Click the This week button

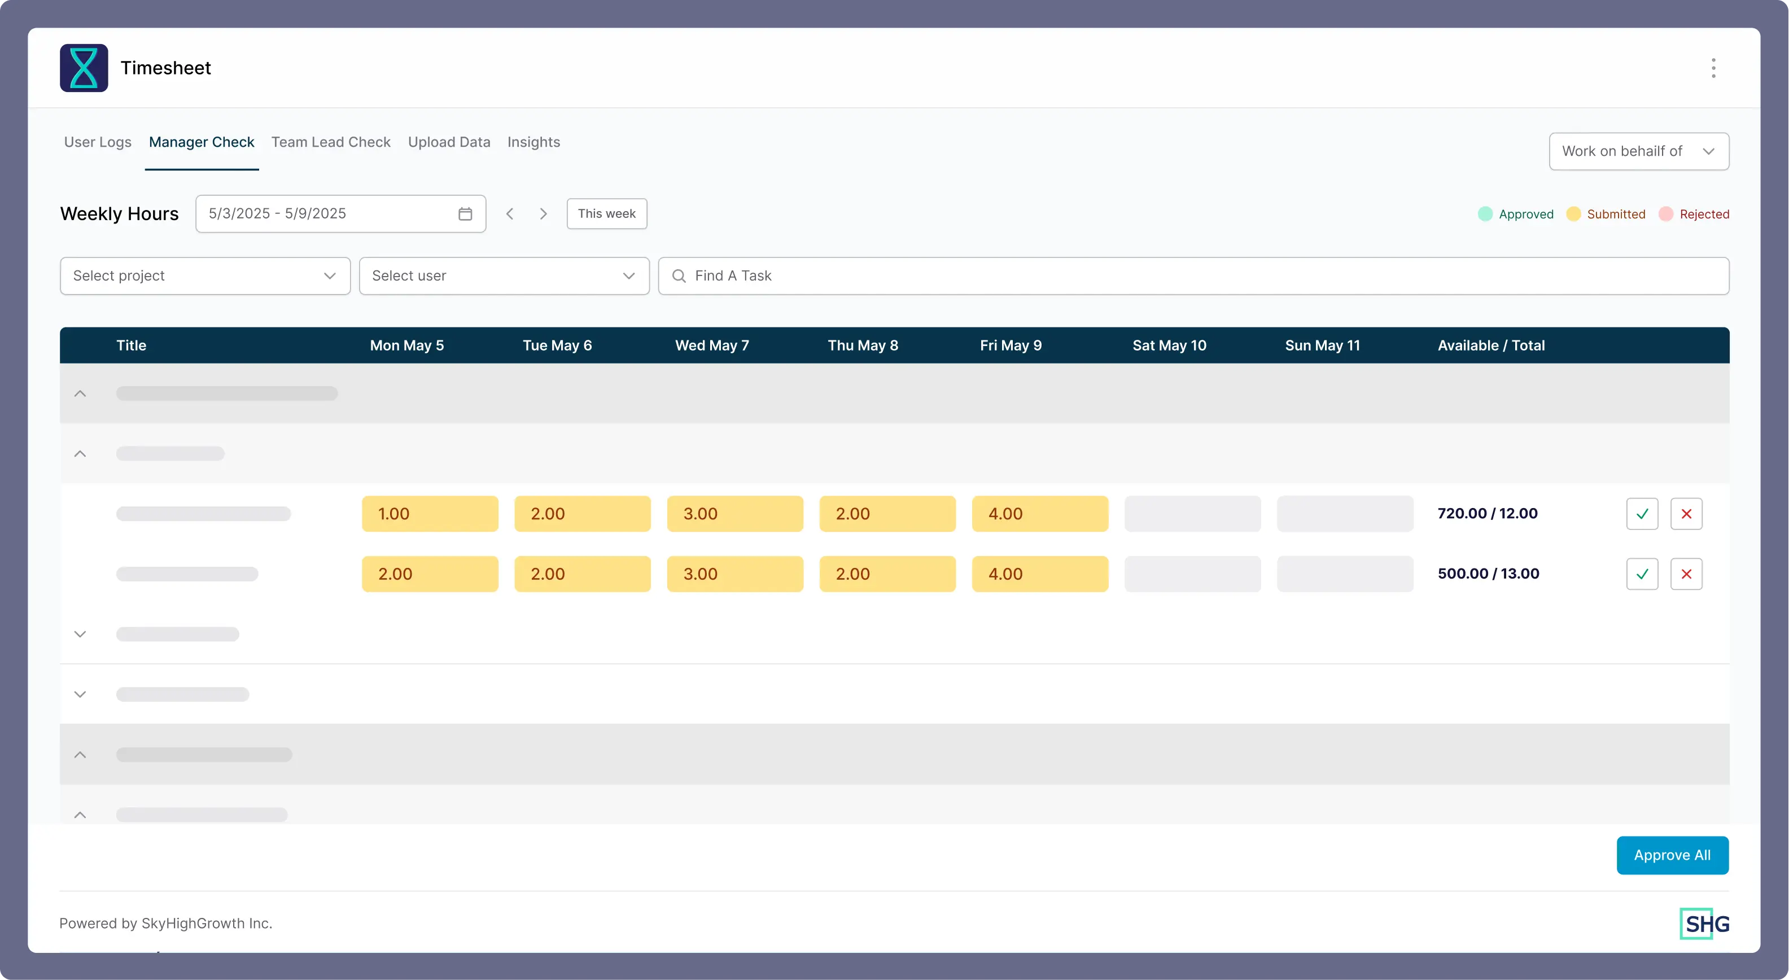click(606, 214)
